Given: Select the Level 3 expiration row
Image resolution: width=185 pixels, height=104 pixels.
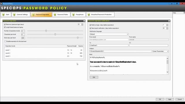Looking at the screenshot, I should 44,56.
